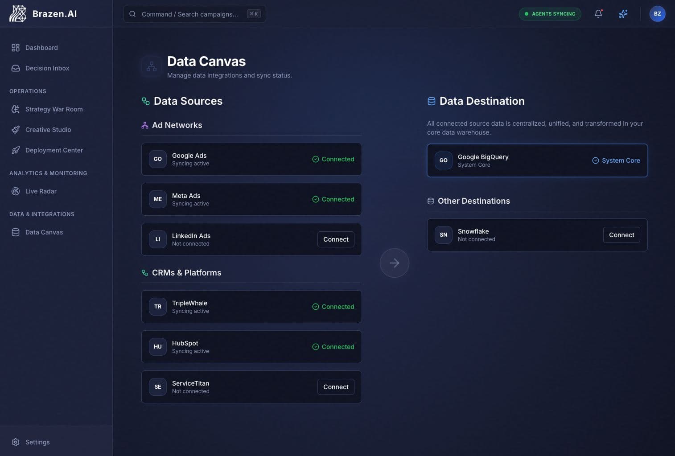Open Decision Inbox
Screen dimensions: 675x456
56,68
